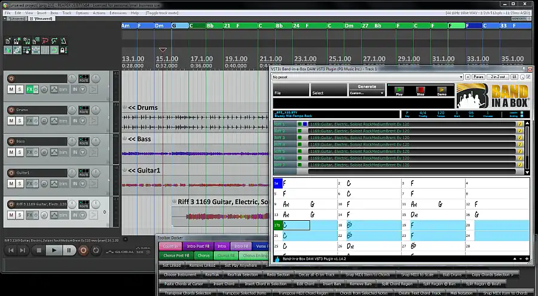Toggle the Ending checkbox in plugin
This screenshot has height=296, width=538.
(522, 116)
